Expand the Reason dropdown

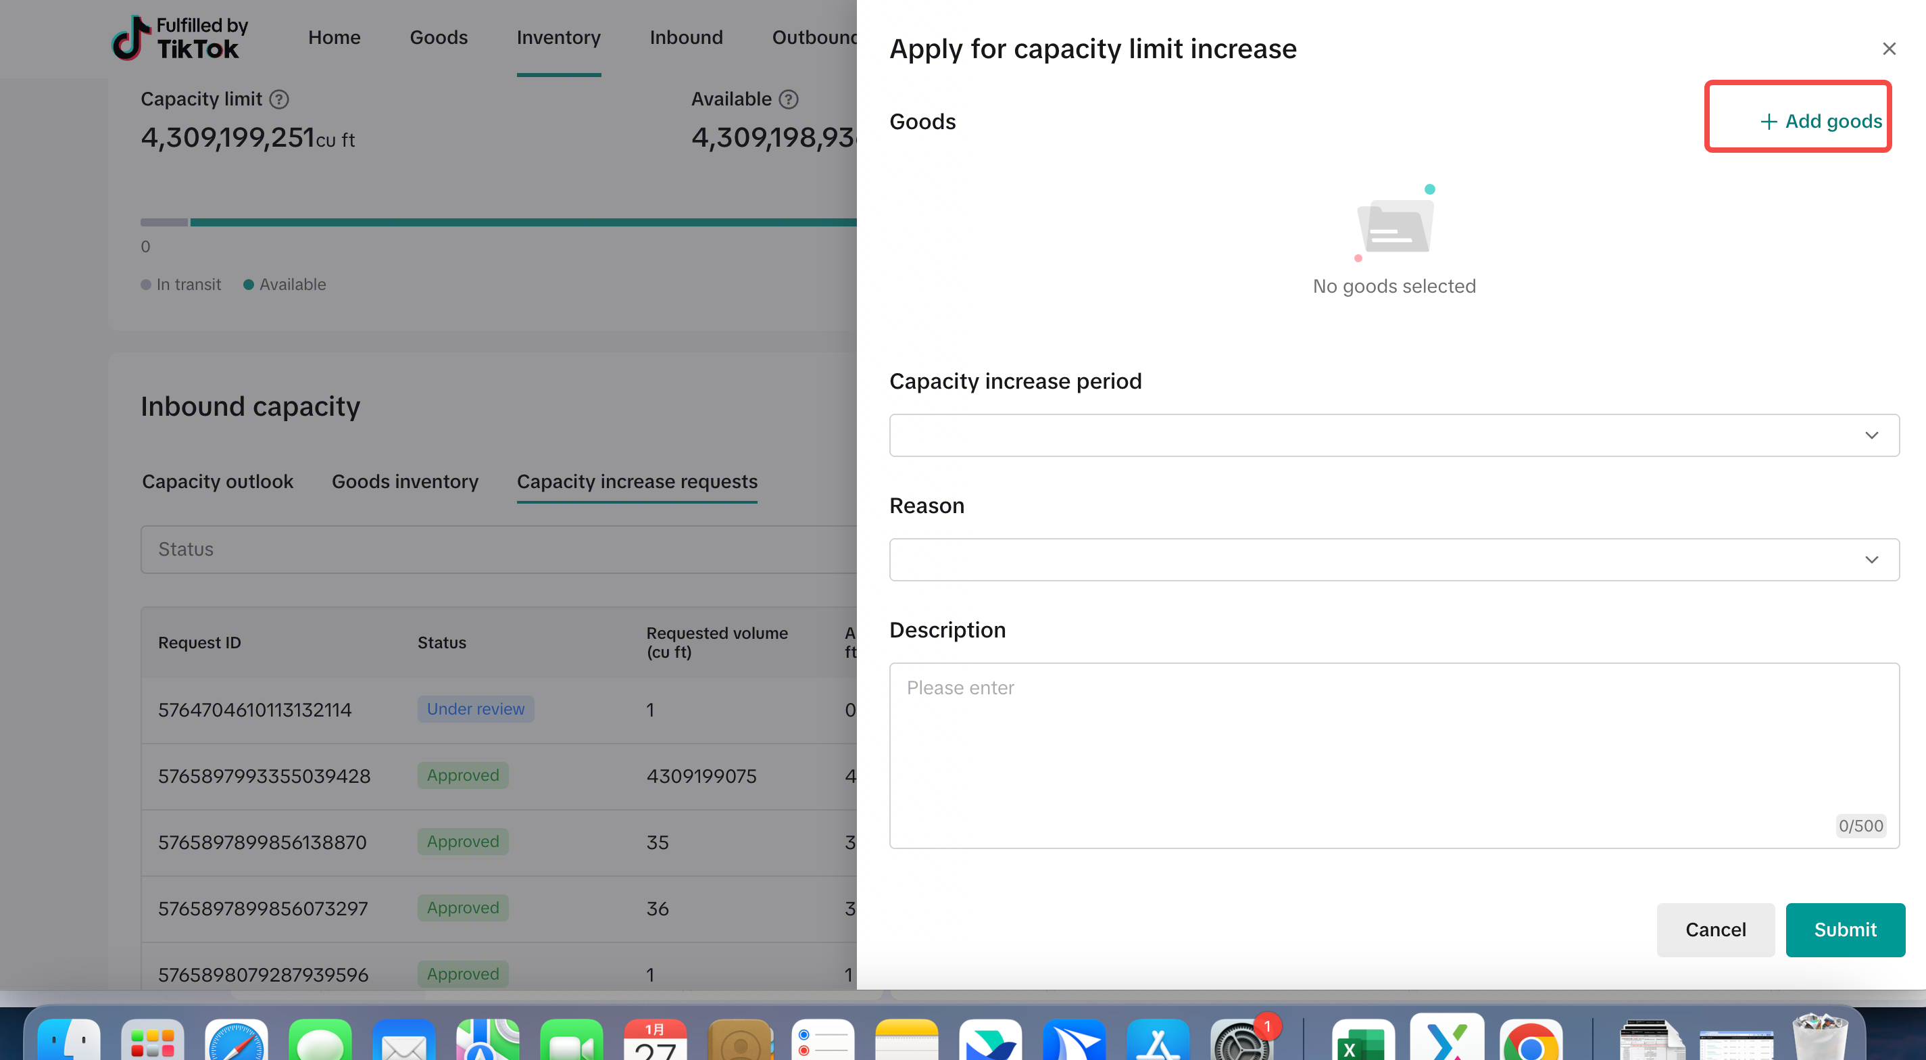click(1393, 560)
